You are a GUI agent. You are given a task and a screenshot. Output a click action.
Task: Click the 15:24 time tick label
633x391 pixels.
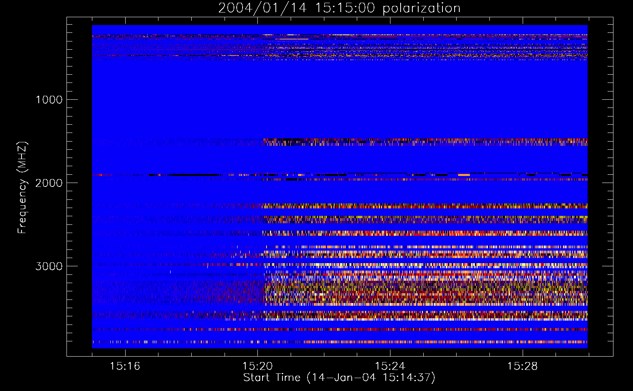390,366
